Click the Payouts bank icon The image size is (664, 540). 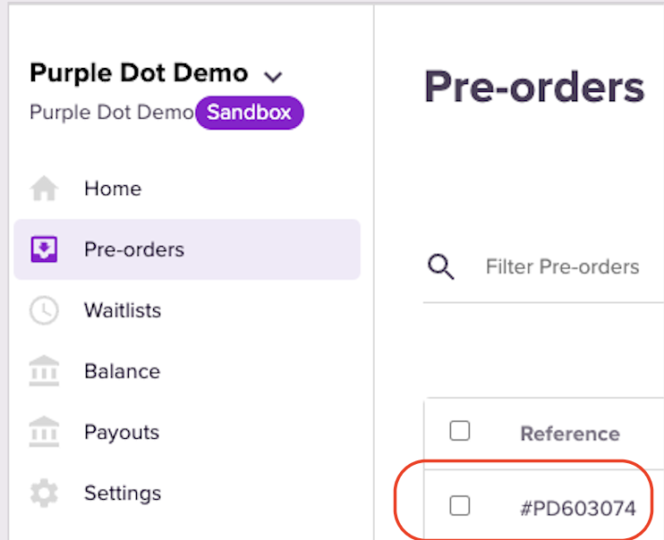tap(44, 432)
